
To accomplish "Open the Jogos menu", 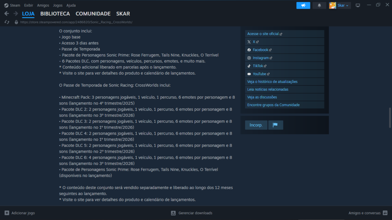I will pos(58,5).
